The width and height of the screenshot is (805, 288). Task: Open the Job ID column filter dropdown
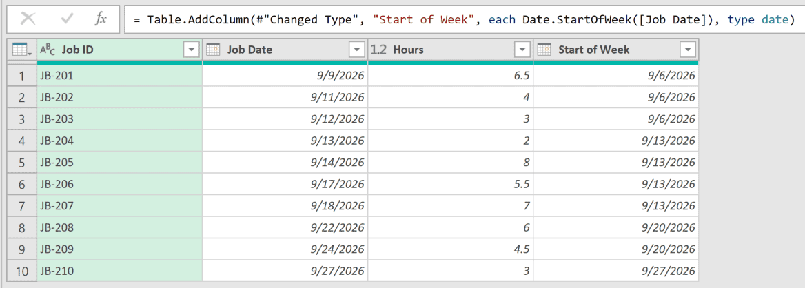tap(191, 50)
